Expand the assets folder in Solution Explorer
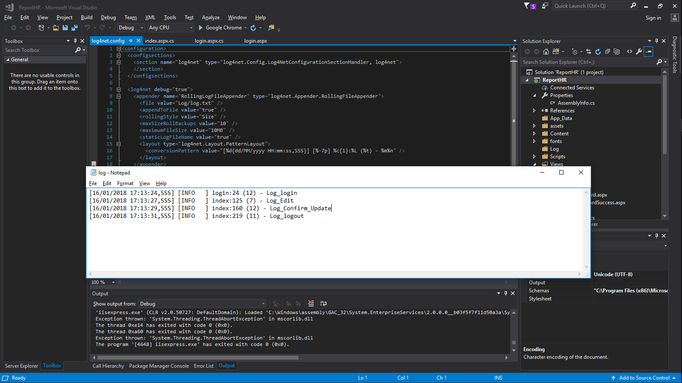Image resolution: width=682 pixels, height=383 pixels. click(x=534, y=126)
